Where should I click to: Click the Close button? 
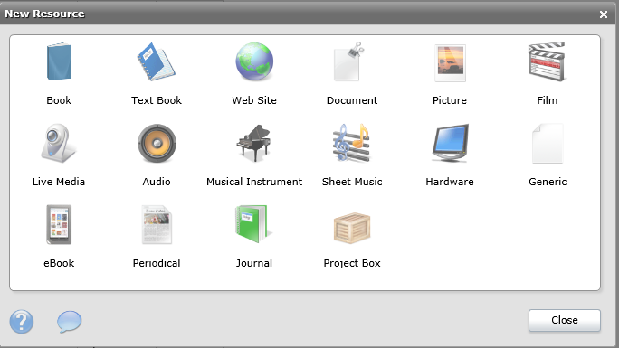coord(565,320)
